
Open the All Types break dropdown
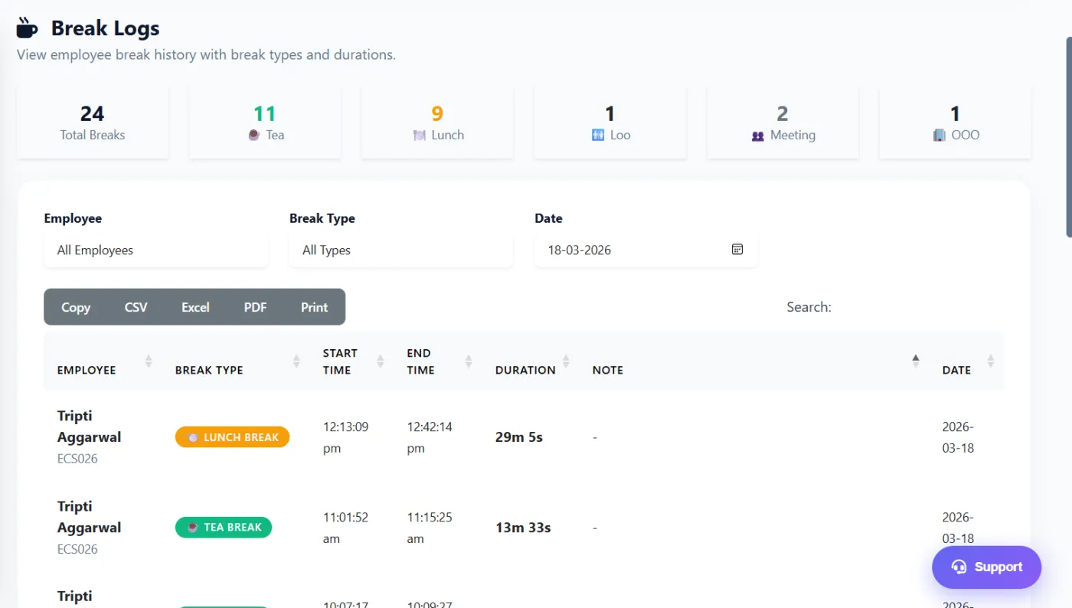(x=401, y=250)
